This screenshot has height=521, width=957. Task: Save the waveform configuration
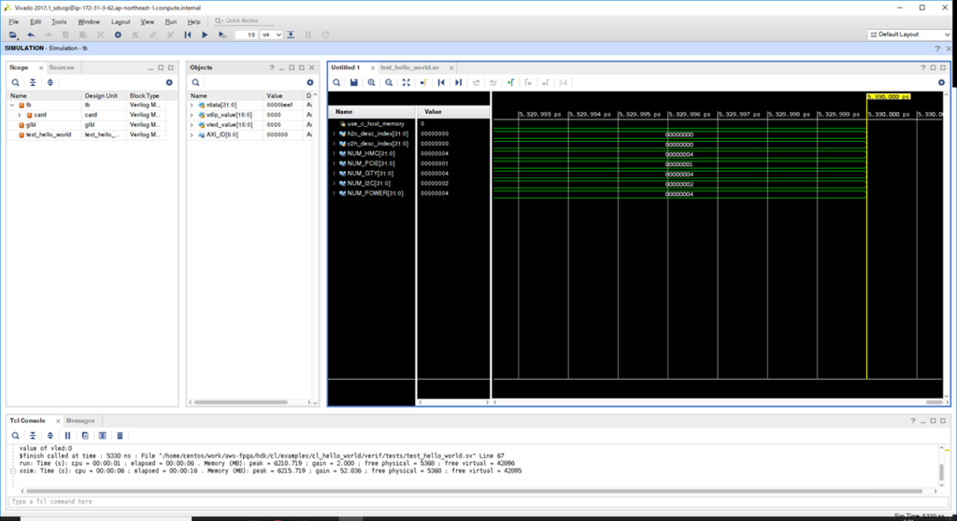point(353,82)
